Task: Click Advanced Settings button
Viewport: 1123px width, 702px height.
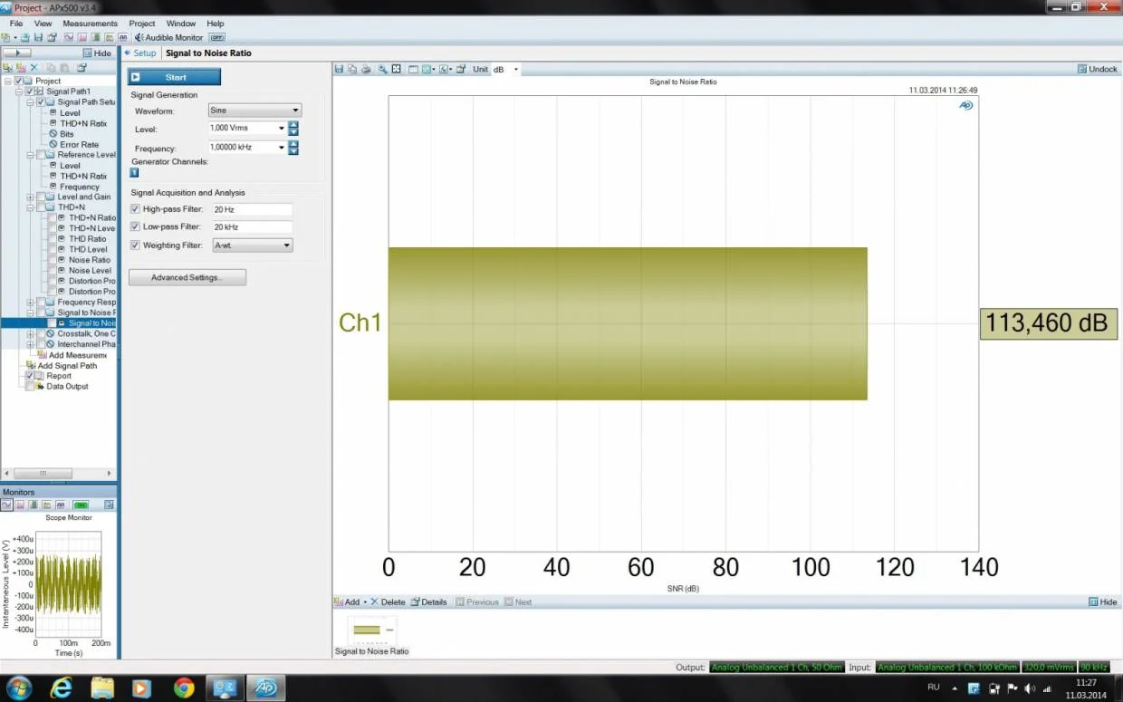Action: [x=187, y=277]
